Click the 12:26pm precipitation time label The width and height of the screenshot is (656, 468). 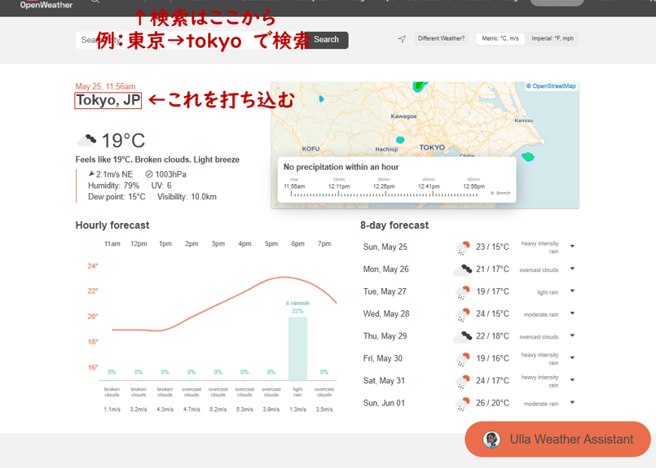(384, 186)
